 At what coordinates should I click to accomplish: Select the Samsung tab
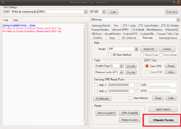click(x=148, y=38)
